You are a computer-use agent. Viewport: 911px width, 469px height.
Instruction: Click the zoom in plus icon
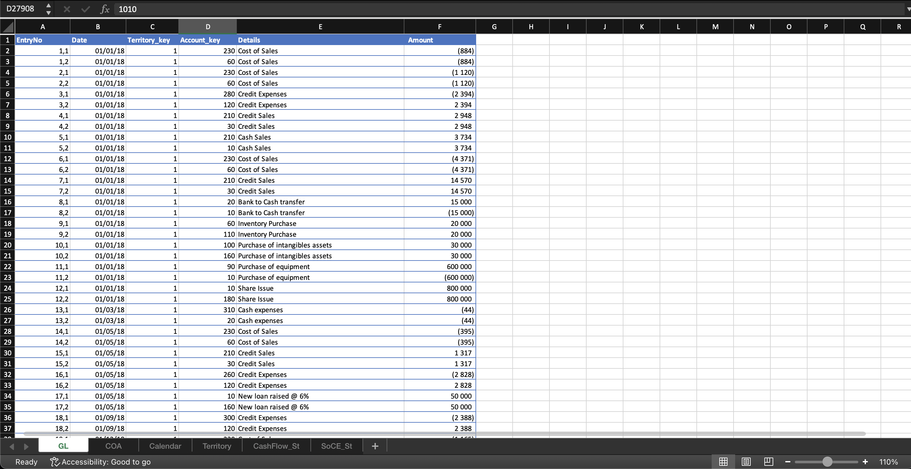click(865, 462)
